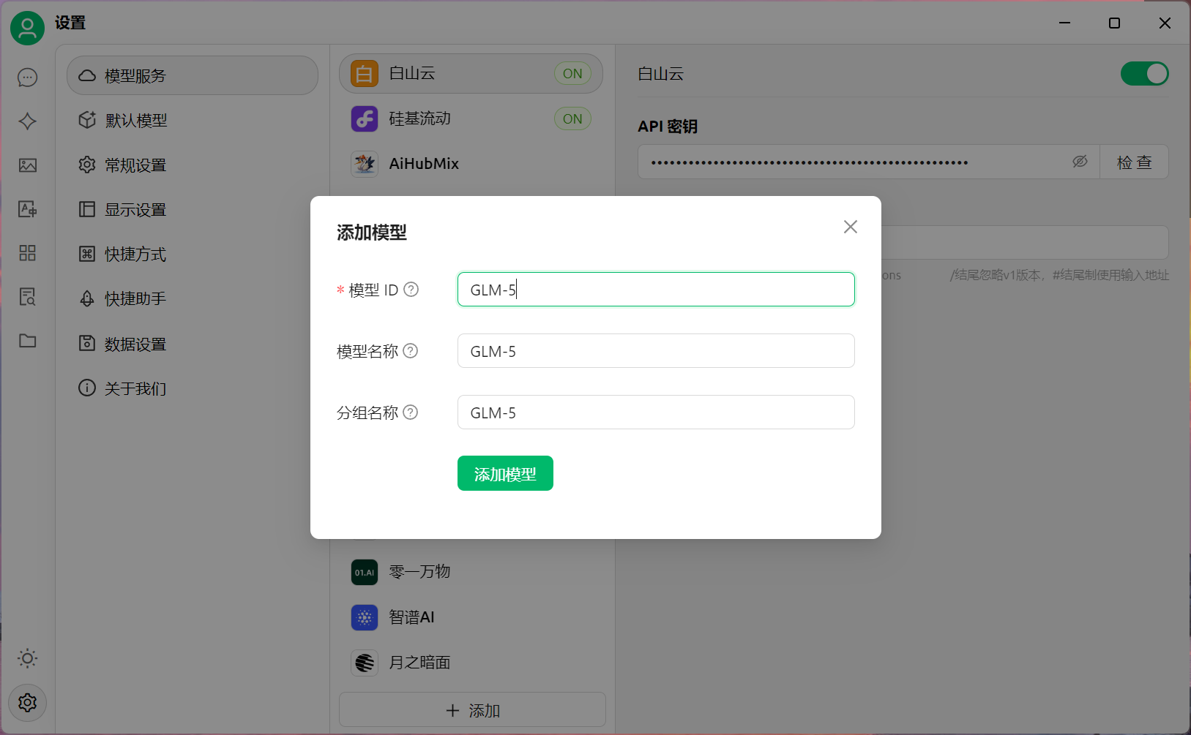This screenshot has width=1191, height=735.
Task: Open 关于我们 menu item
Action: [x=193, y=388]
